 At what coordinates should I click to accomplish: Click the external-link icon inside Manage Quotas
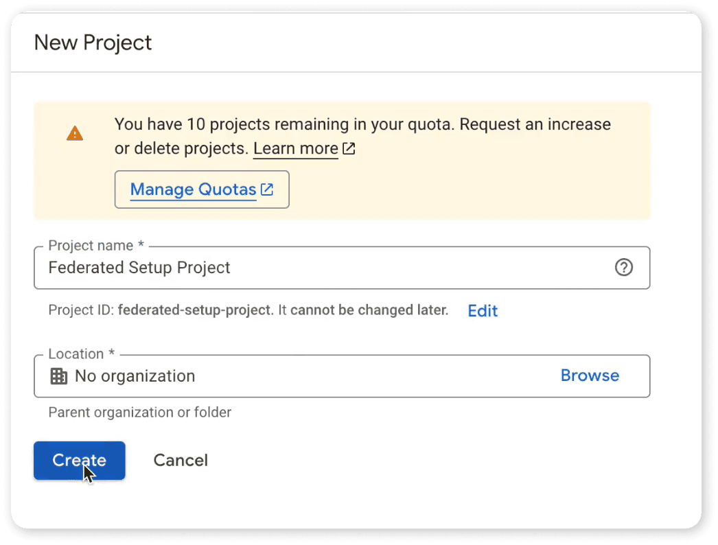click(267, 189)
